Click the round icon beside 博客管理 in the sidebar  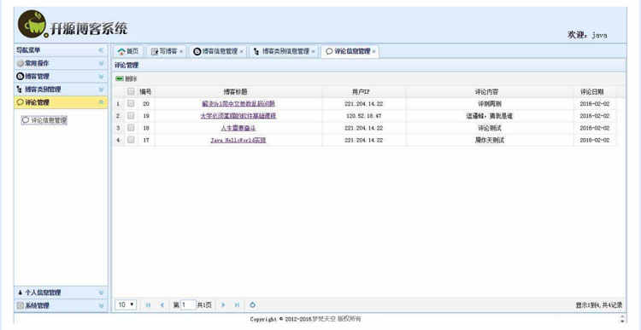20,76
